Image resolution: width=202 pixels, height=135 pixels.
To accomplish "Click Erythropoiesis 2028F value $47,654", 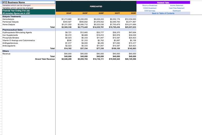I will tap(133, 32).
